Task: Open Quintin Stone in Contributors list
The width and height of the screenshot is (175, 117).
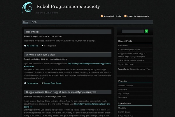Action: [x=124, y=112]
